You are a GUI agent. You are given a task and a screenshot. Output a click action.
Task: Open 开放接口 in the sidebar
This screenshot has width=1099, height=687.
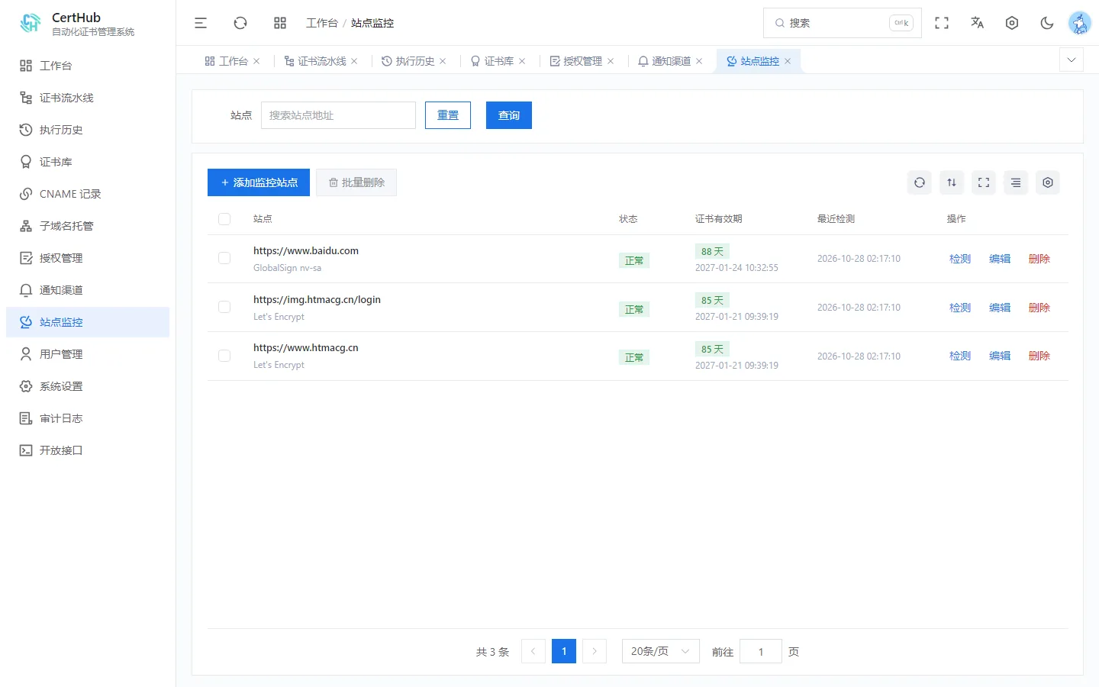(88, 450)
